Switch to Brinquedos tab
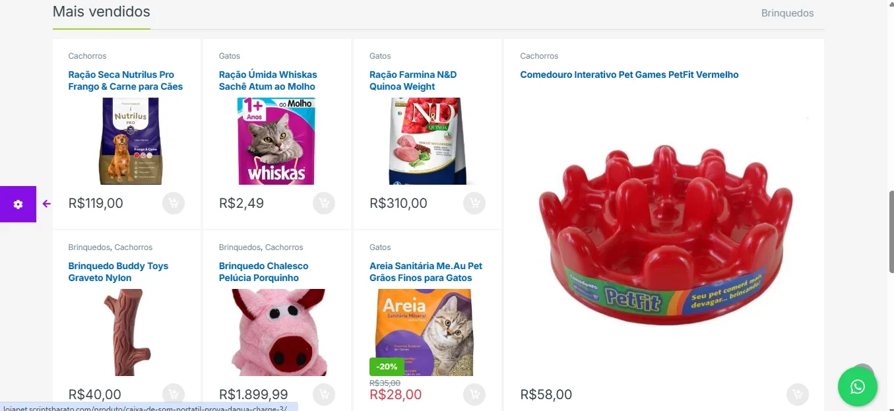The image size is (894, 411). tap(787, 13)
